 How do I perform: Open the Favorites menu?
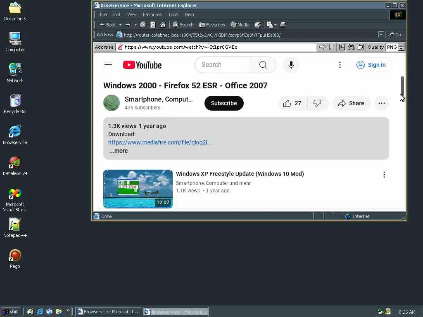[152, 14]
